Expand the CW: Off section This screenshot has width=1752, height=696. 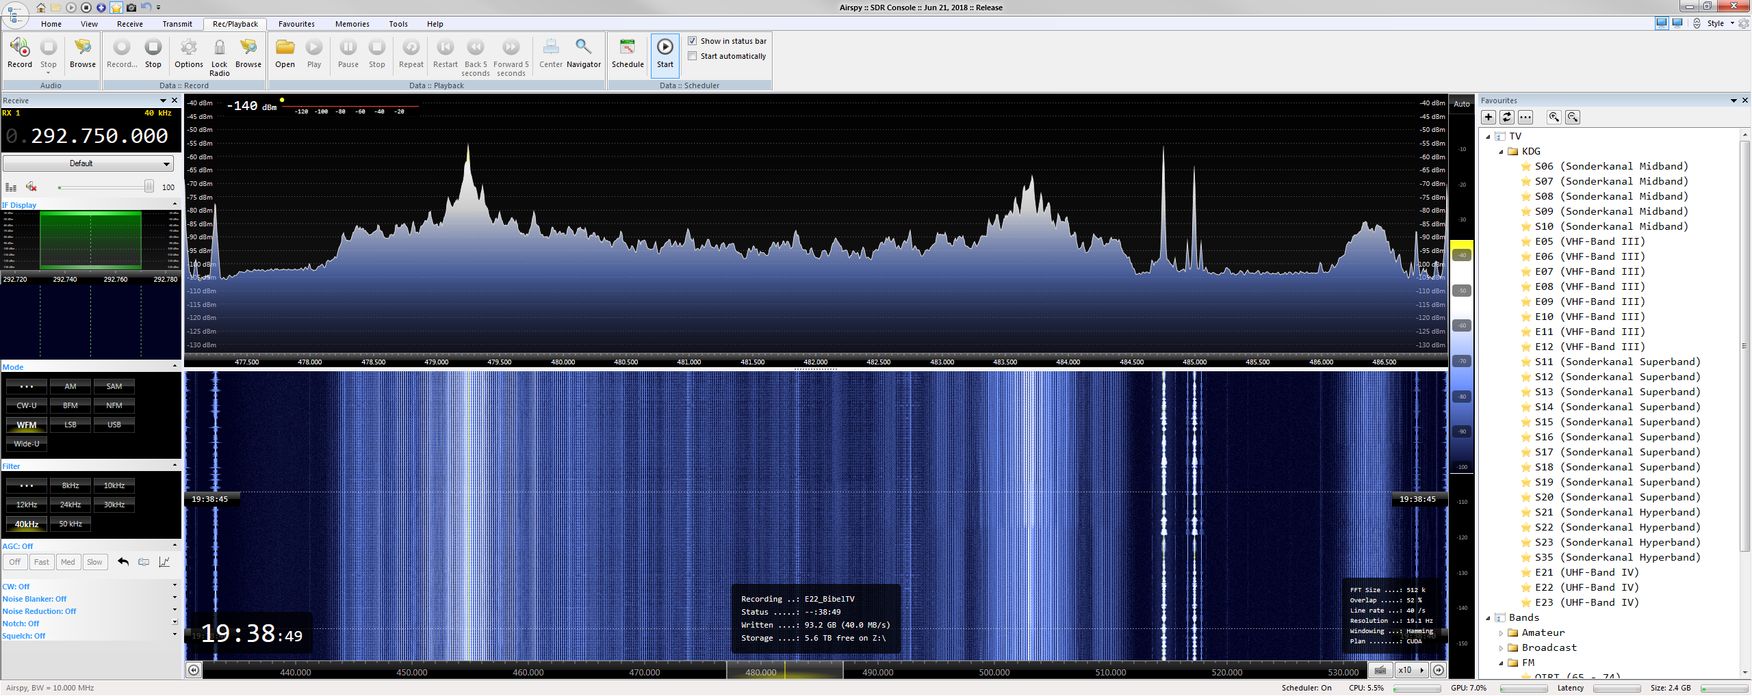(175, 586)
